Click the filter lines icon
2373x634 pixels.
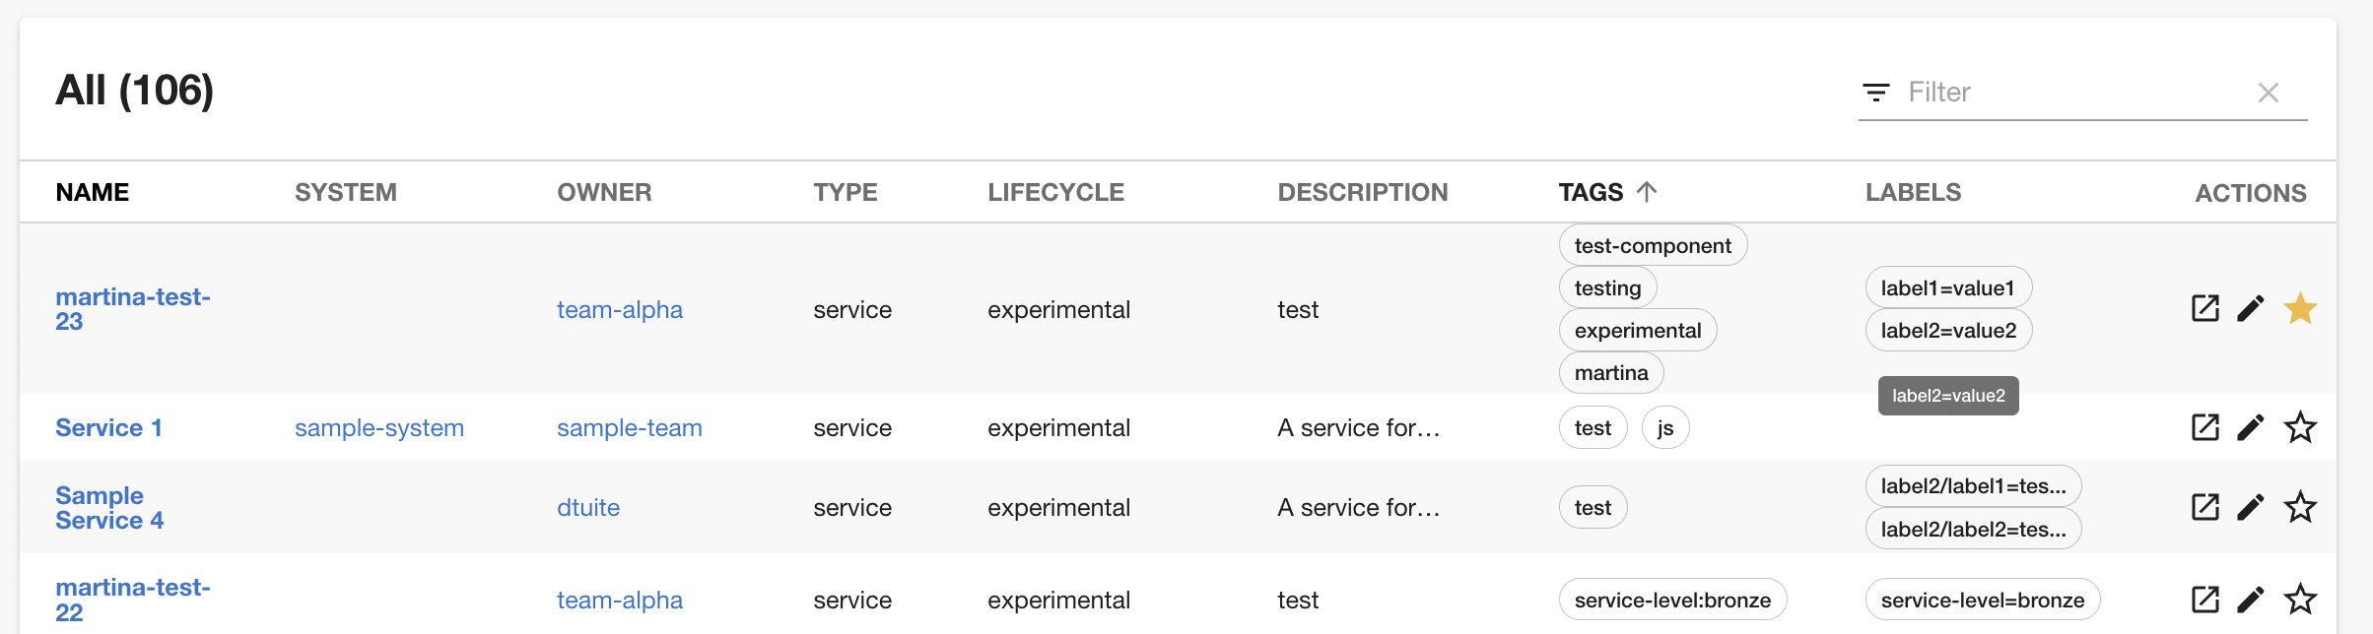tap(1875, 93)
